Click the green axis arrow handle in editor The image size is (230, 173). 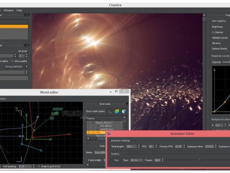51,139
